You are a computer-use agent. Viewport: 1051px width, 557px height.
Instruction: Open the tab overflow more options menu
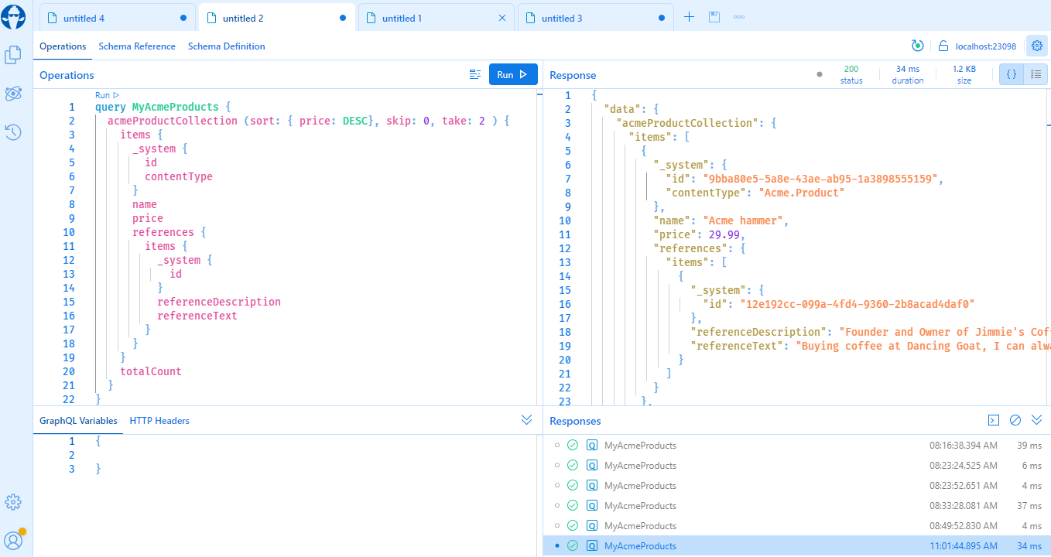click(x=739, y=18)
